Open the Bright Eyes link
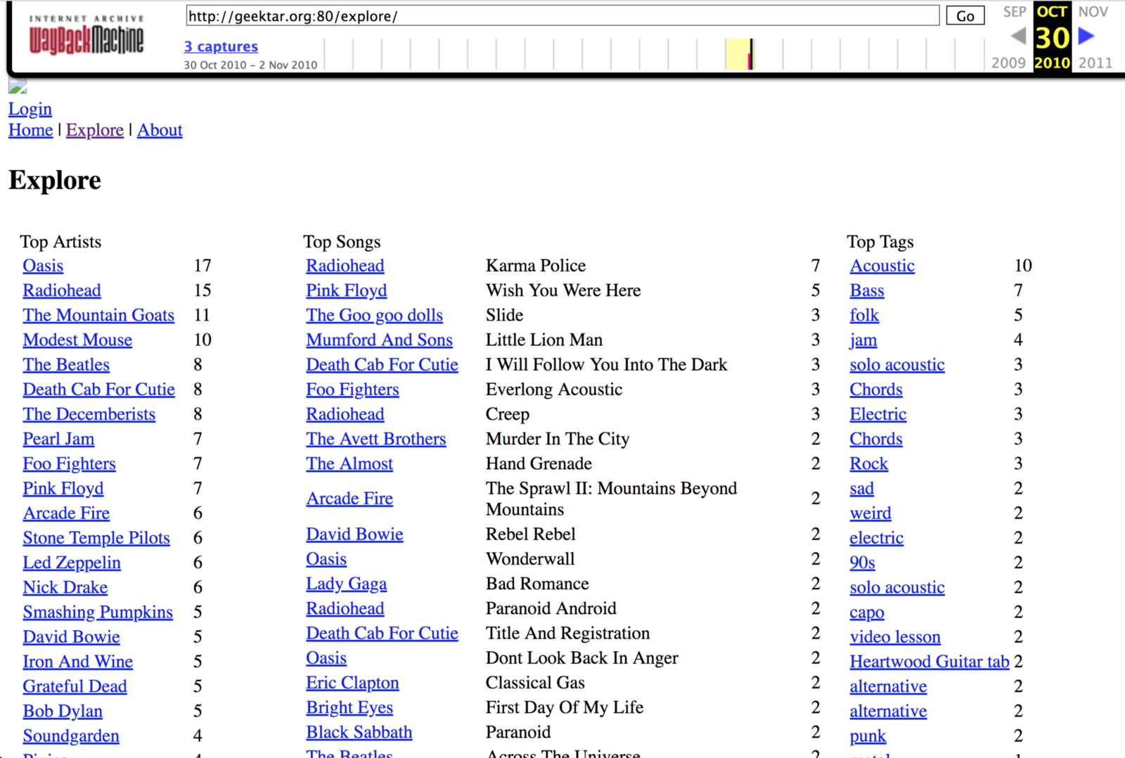The width and height of the screenshot is (1125, 758). point(349,707)
